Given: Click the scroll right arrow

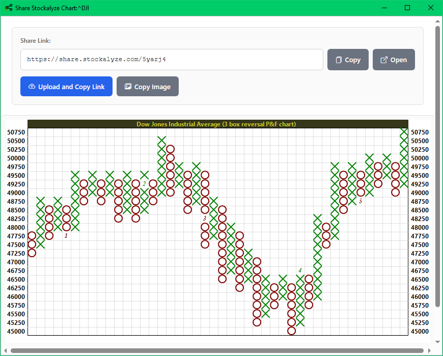Looking at the screenshot, I should [x=429, y=350].
